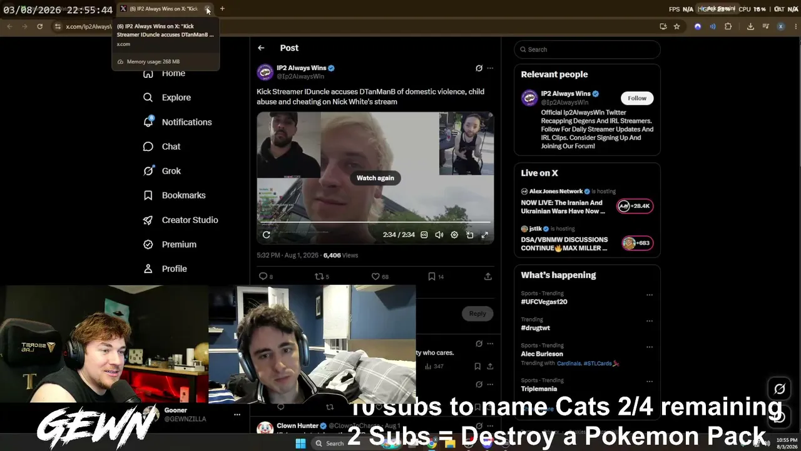The image size is (801, 451).
Task: Open the floating Grok button
Action: 780,389
